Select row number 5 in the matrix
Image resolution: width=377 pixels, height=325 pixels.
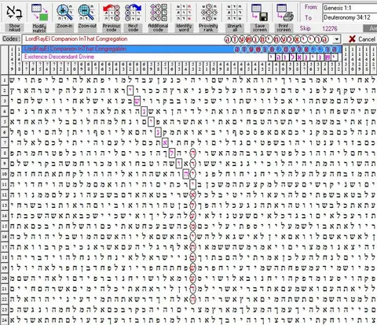pyautogui.click(x=5, y=122)
